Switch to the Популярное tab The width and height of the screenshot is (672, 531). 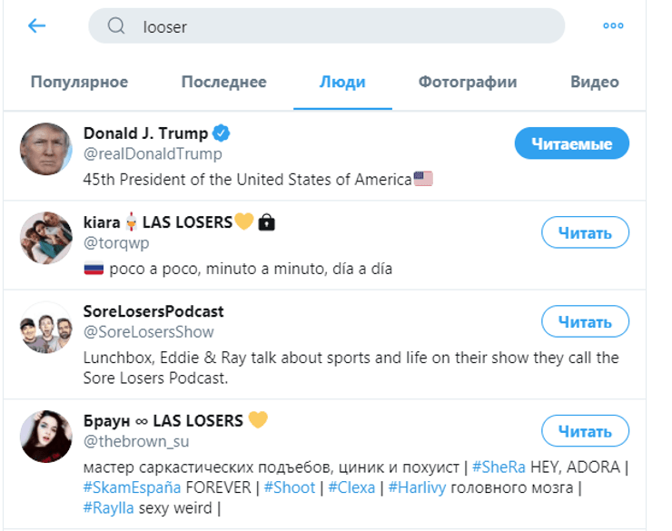pyautogui.click(x=79, y=82)
